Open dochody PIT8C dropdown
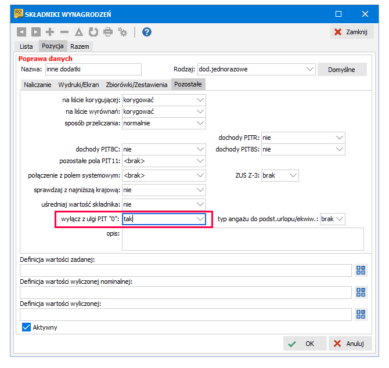 tap(200, 149)
